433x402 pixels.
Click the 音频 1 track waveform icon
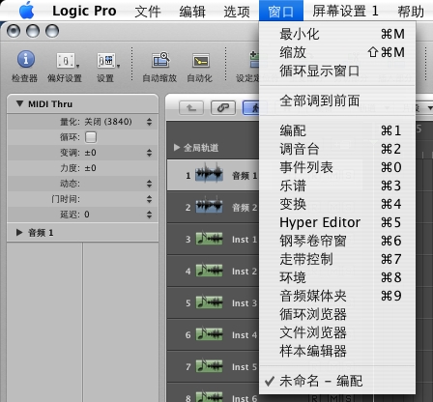click(x=210, y=174)
